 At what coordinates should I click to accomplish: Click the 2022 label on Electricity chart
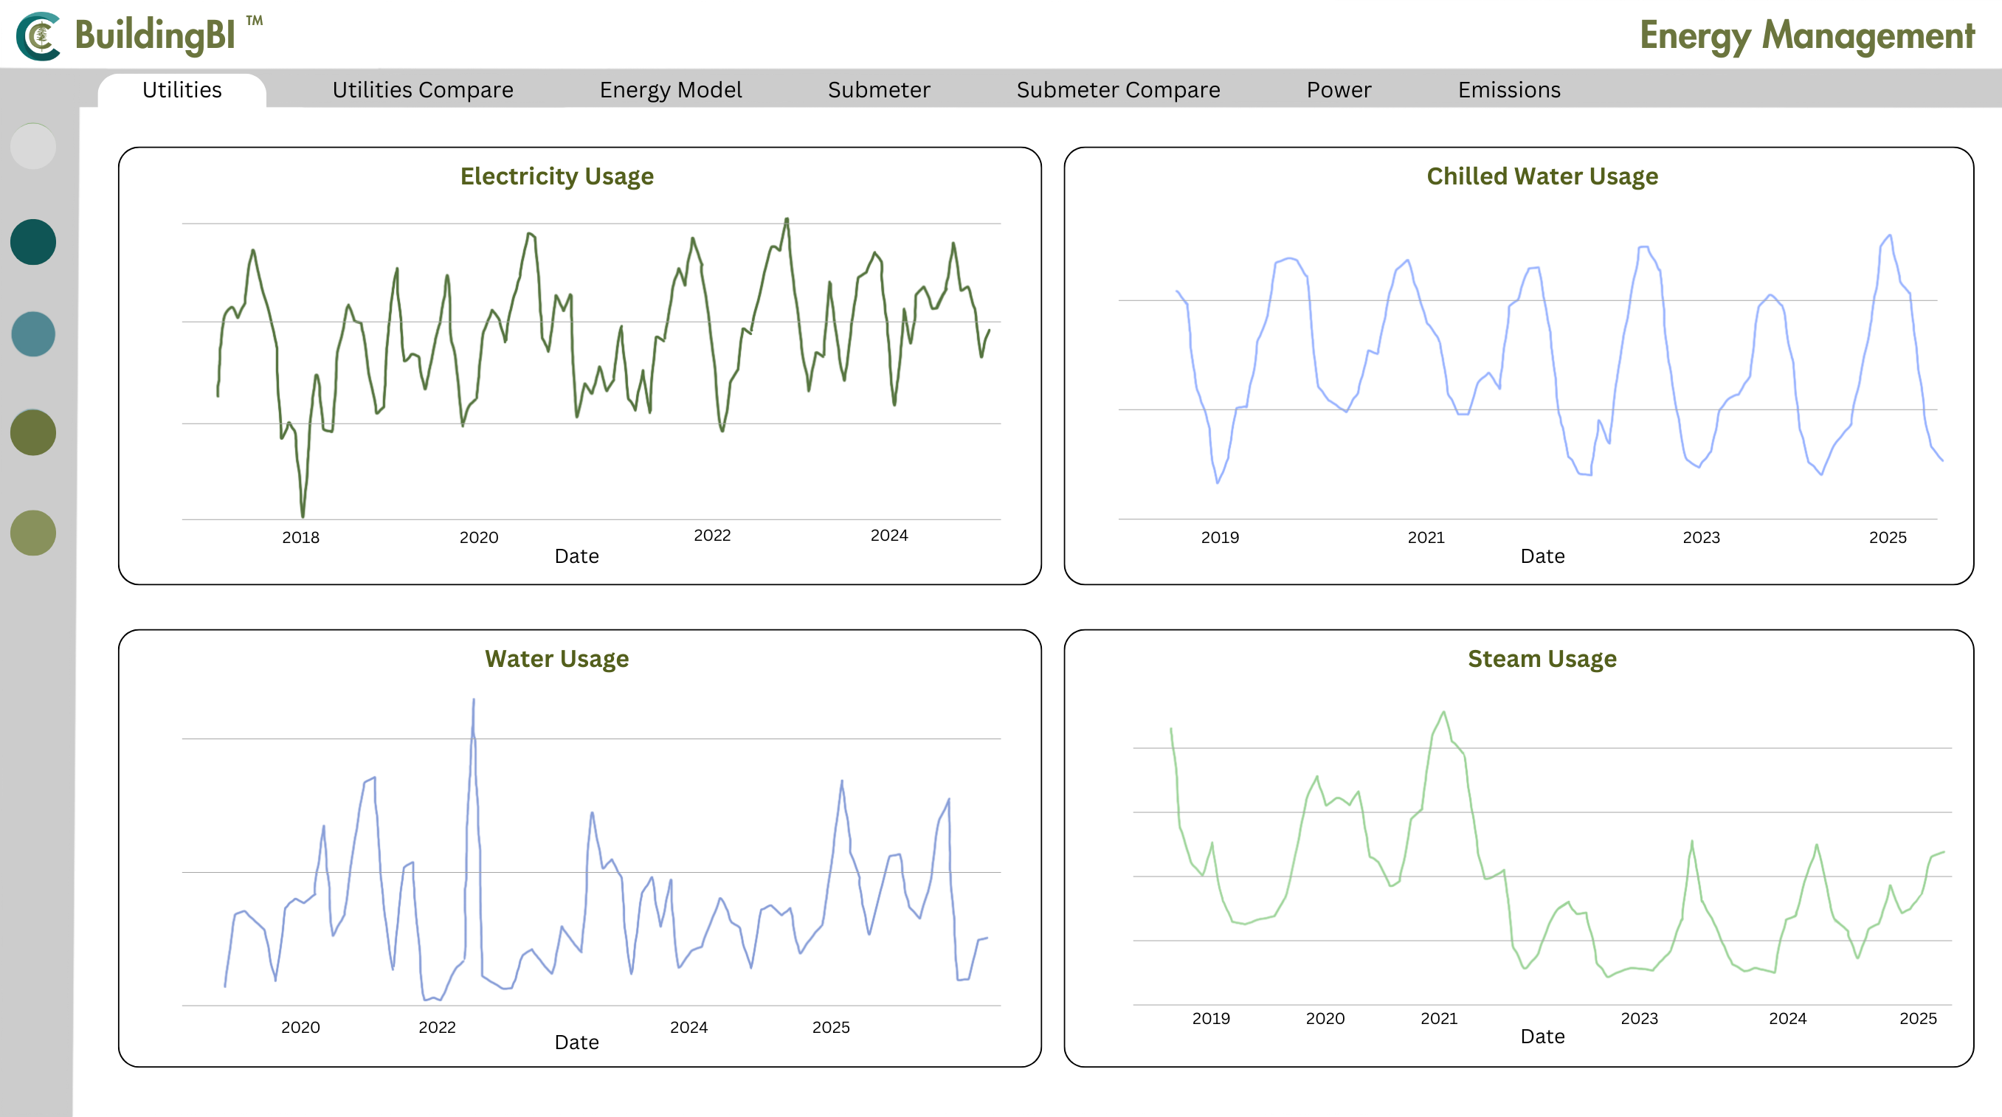pyautogui.click(x=712, y=535)
